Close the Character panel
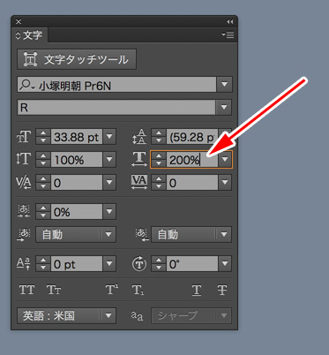 click(x=19, y=22)
